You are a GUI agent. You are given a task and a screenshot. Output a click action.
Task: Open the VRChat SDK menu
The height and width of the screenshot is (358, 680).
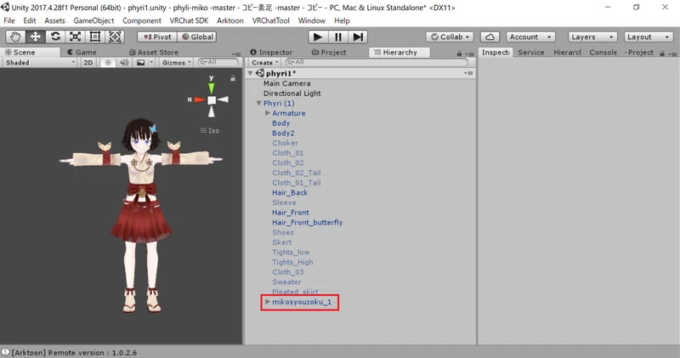(x=189, y=20)
